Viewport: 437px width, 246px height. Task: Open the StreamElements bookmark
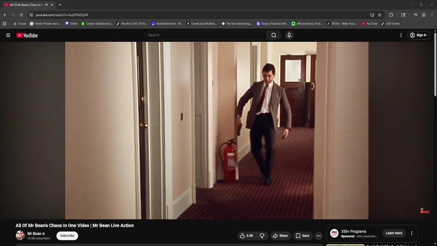coord(167,24)
